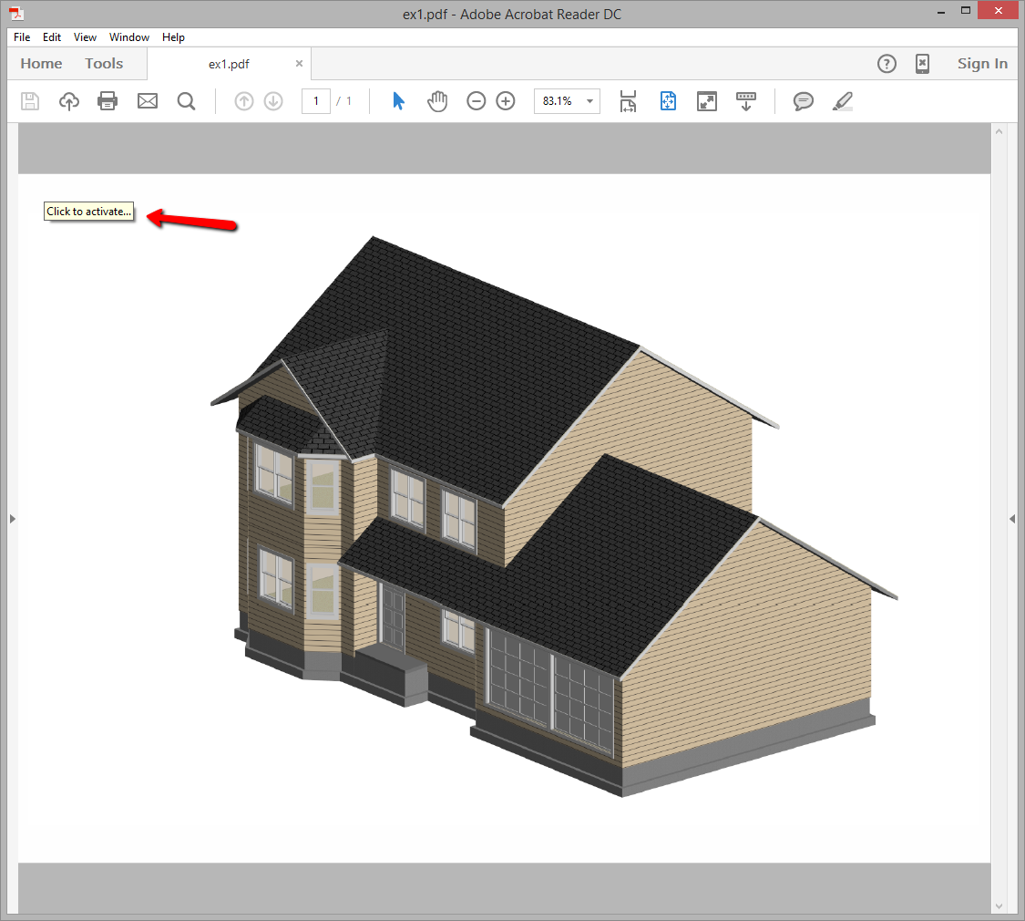Open the Search document magnifier
This screenshot has width=1025, height=921.
(187, 100)
